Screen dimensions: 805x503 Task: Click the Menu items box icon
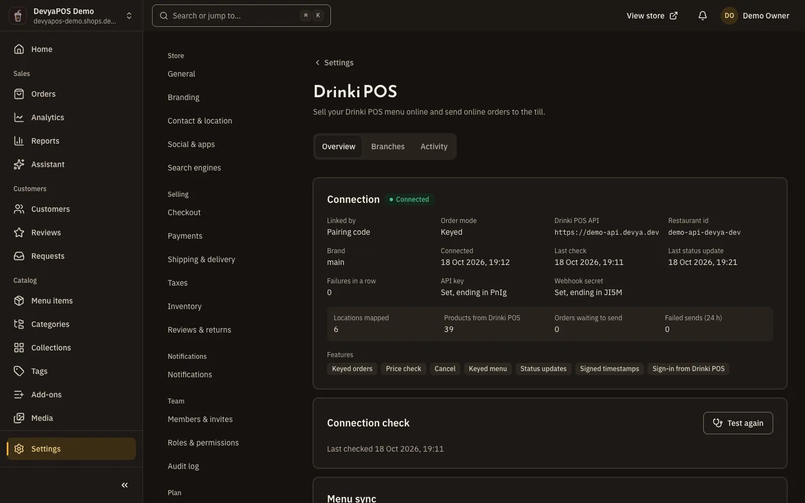19,301
